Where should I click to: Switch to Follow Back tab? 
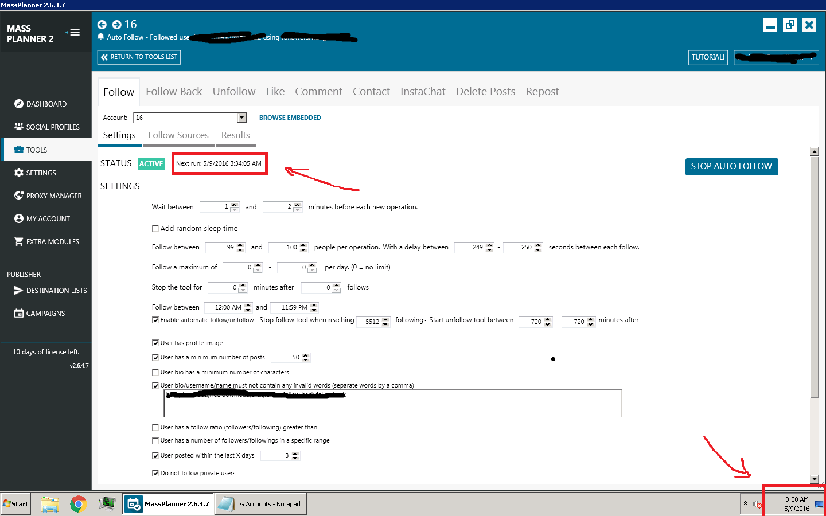click(x=174, y=92)
